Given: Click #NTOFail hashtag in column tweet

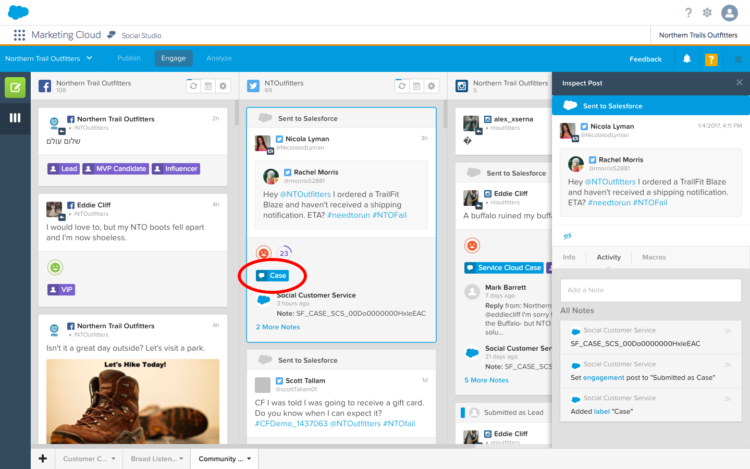Looking at the screenshot, I should (389, 215).
